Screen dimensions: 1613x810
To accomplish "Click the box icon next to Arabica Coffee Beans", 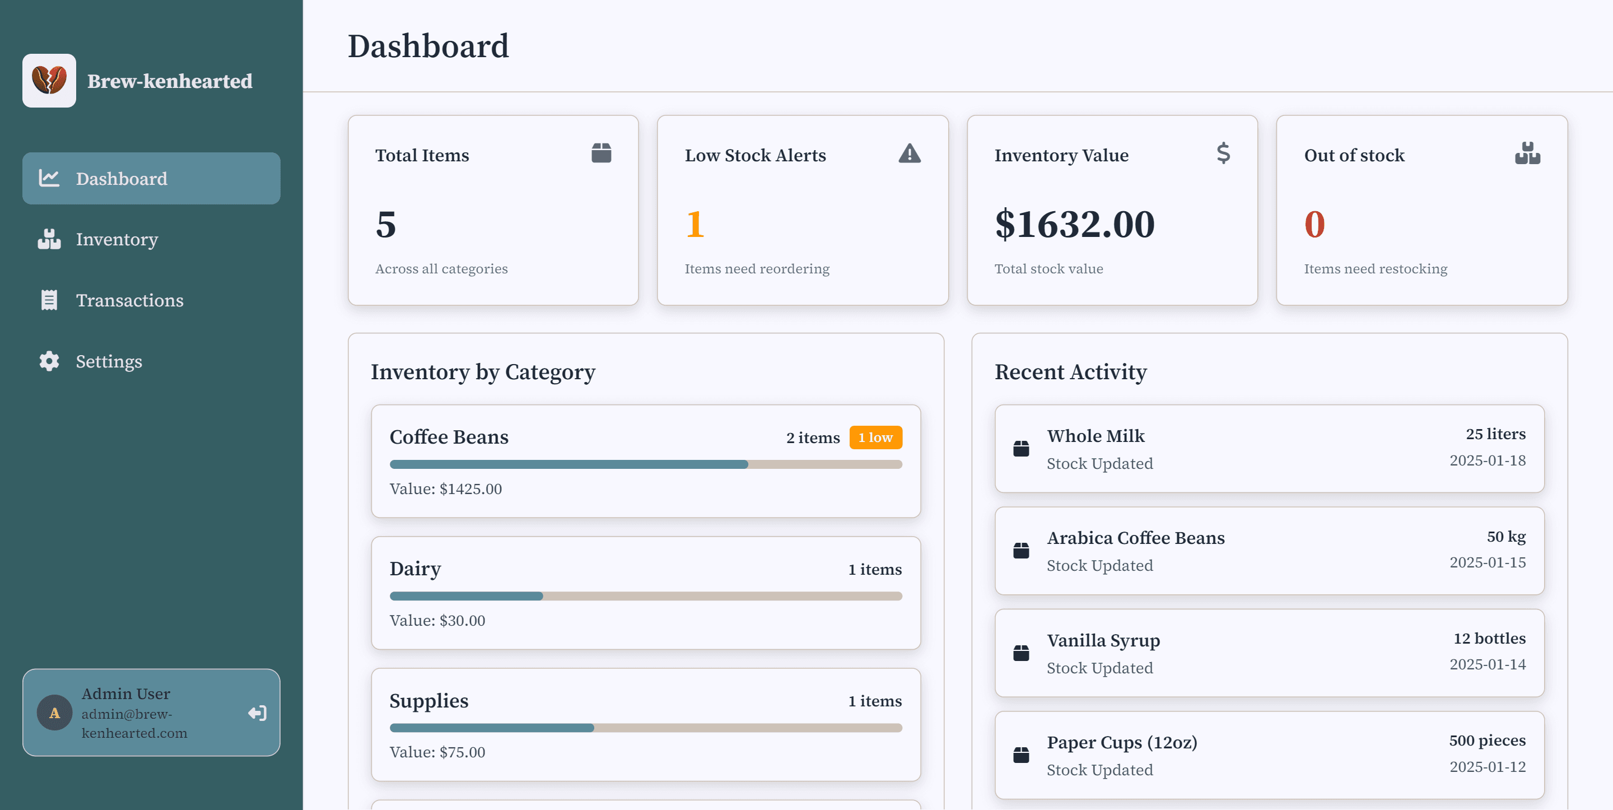I will [x=1020, y=551].
